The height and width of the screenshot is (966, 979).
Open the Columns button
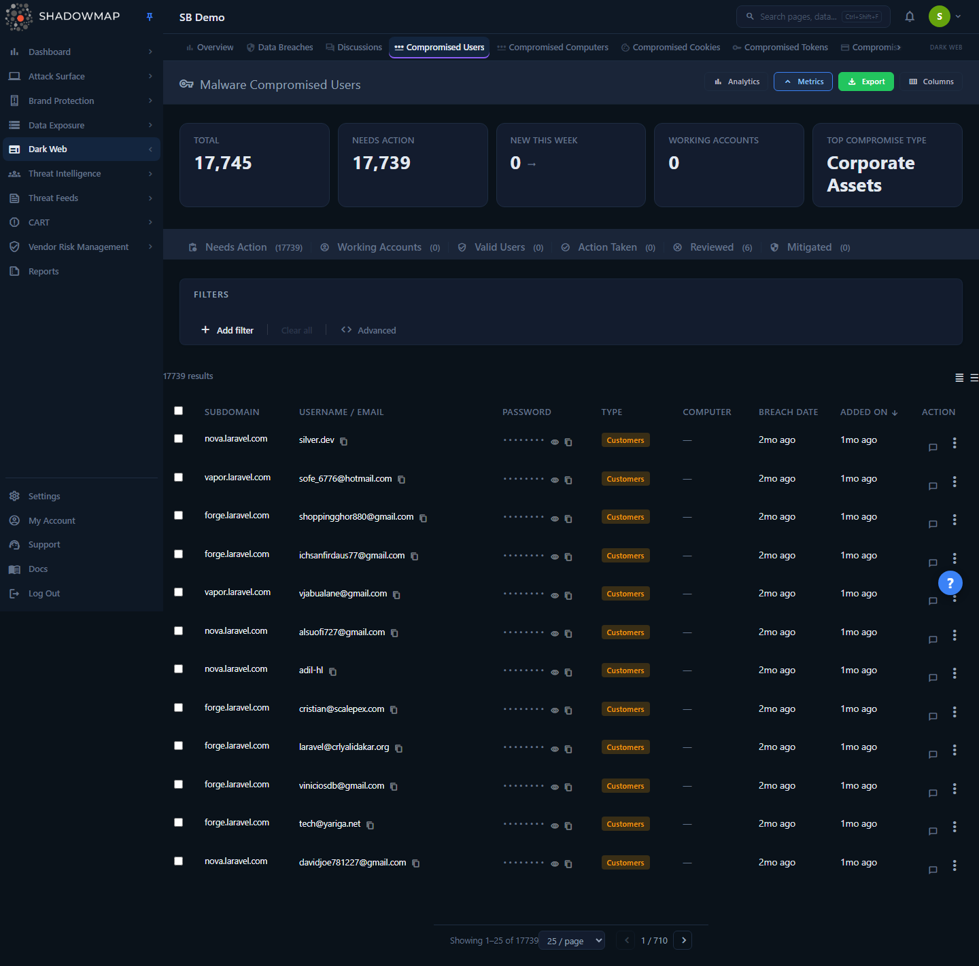pos(931,82)
